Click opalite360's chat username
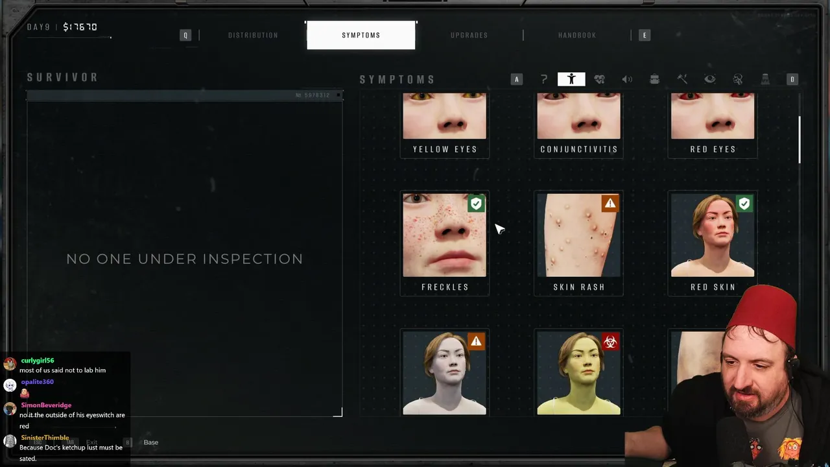 [x=37, y=382]
